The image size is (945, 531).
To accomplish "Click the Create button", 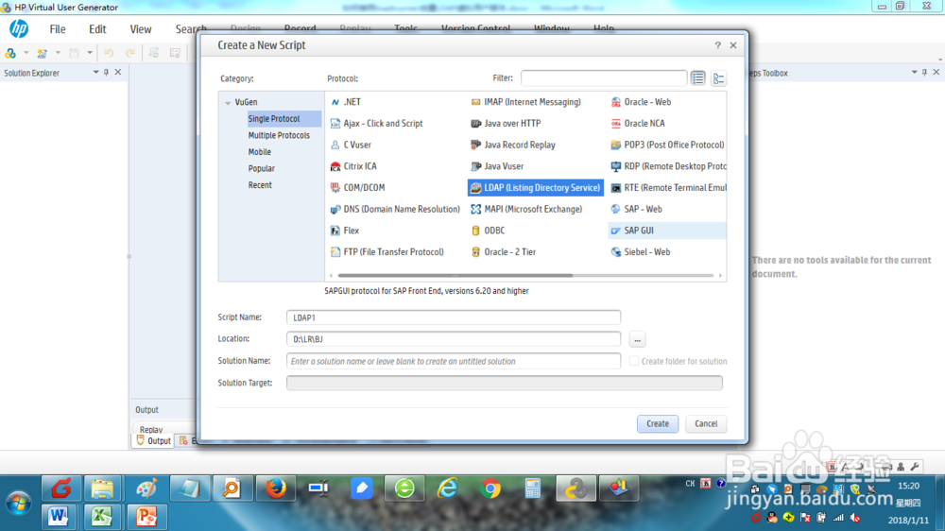I will [x=658, y=423].
